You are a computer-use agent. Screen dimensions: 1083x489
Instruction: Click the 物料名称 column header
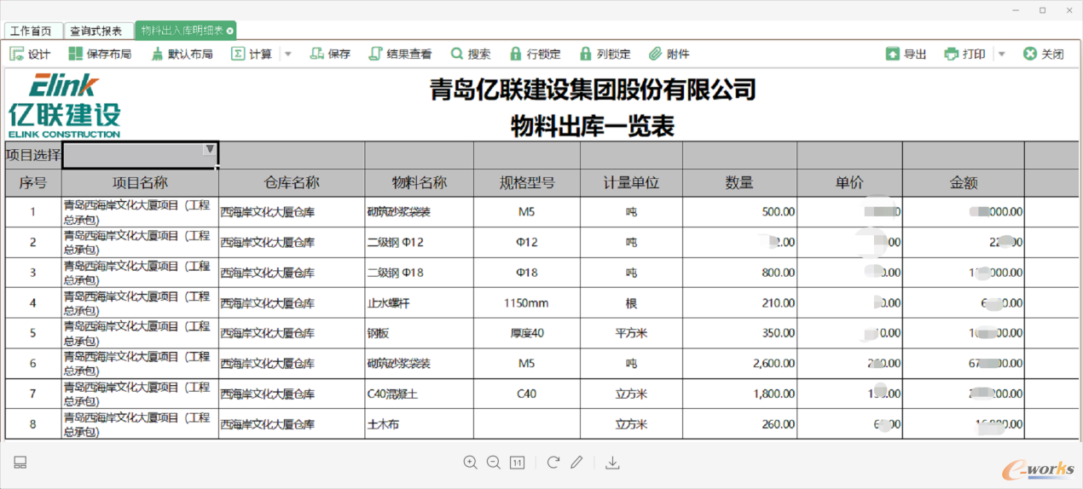(419, 183)
